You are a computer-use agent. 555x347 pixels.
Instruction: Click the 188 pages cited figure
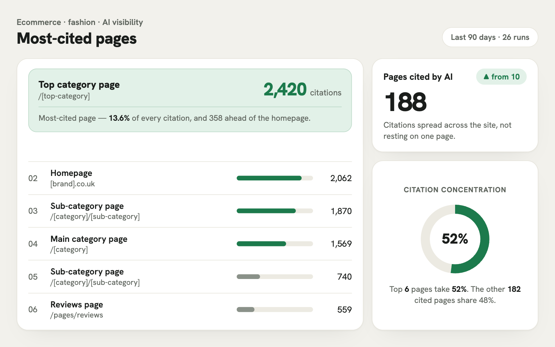pos(406,102)
